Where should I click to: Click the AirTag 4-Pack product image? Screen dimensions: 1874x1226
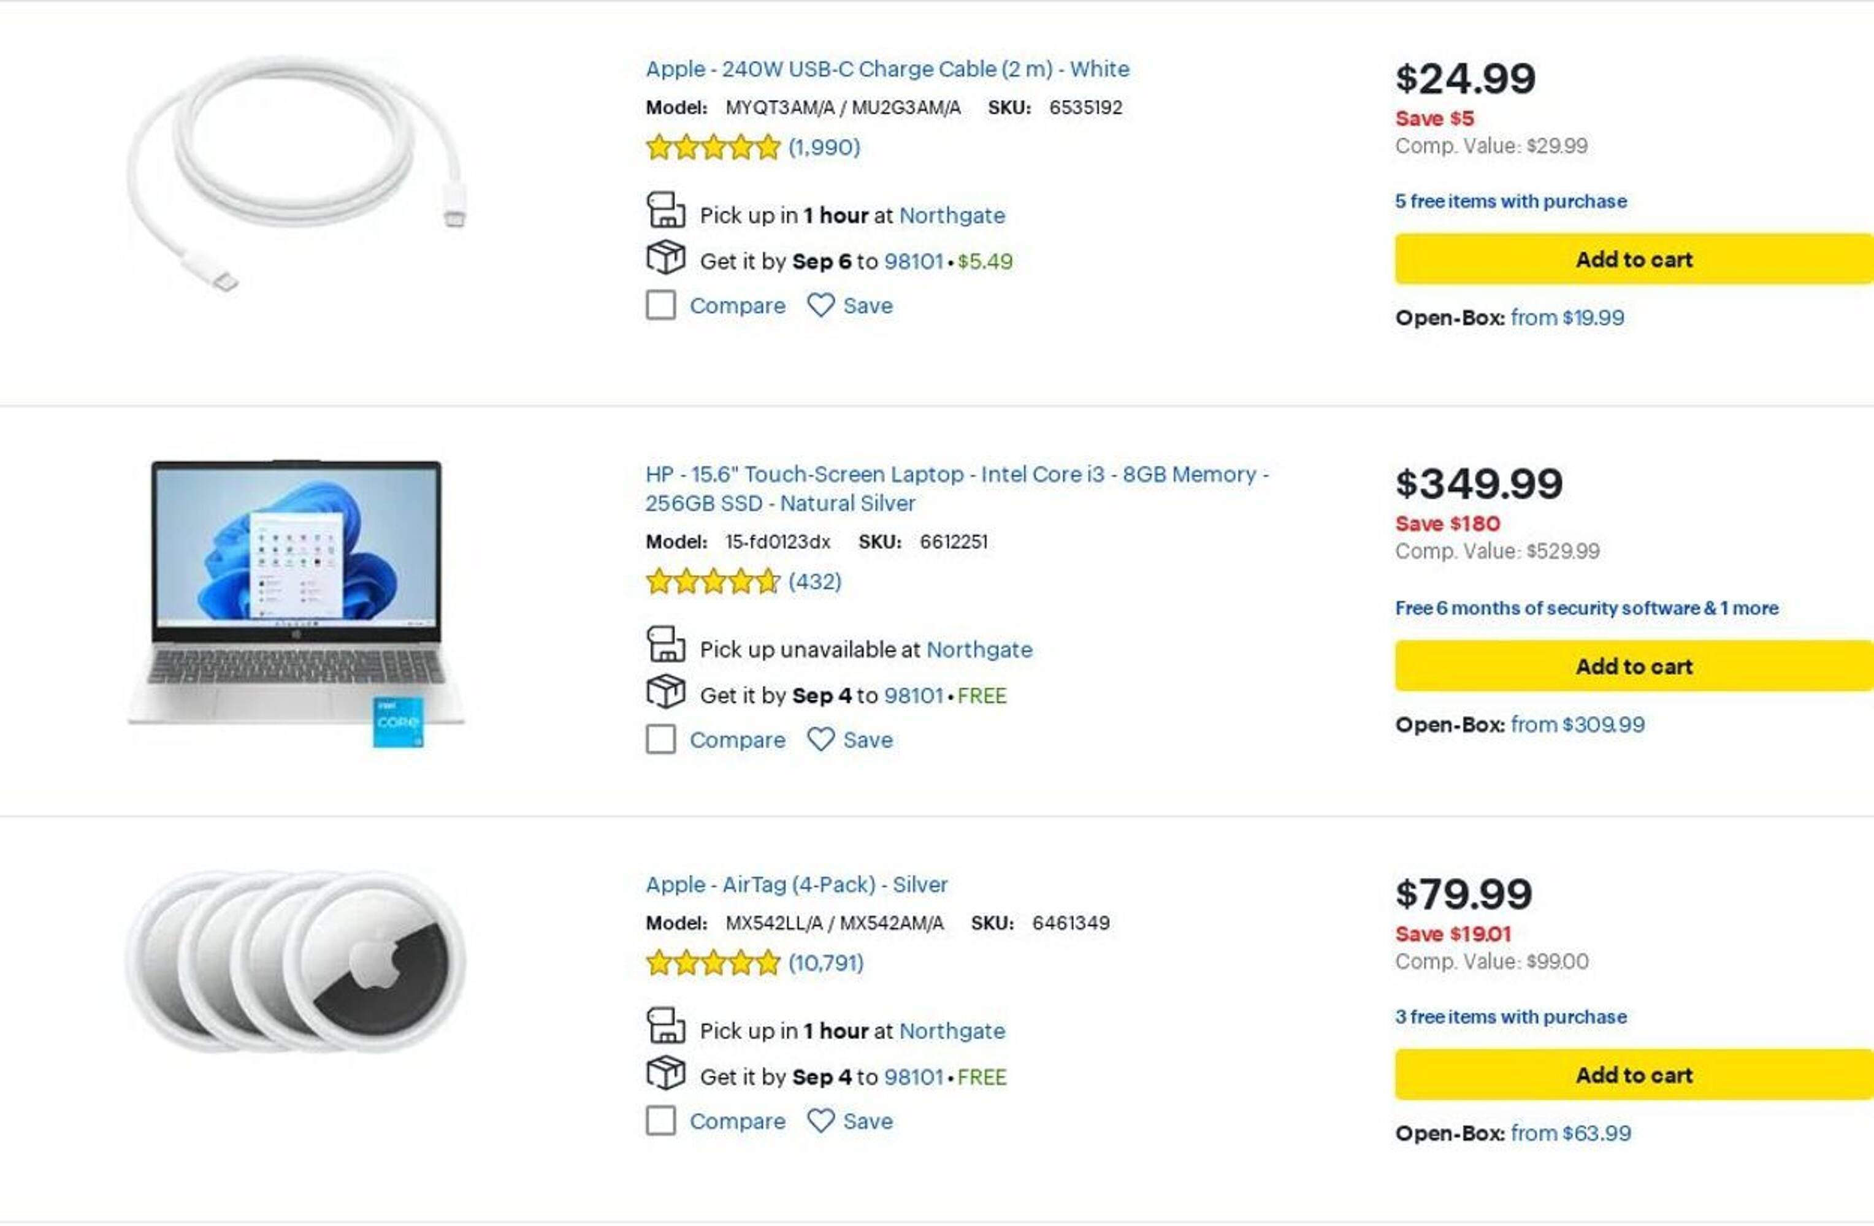[x=296, y=962]
